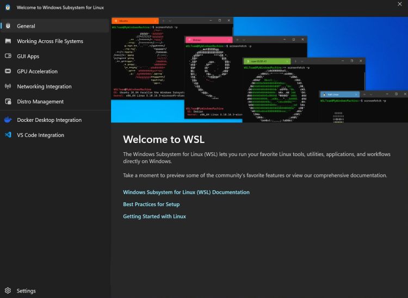Open the Working Across File Systems page
The height and width of the screenshot is (298, 408).
(x=50, y=41)
